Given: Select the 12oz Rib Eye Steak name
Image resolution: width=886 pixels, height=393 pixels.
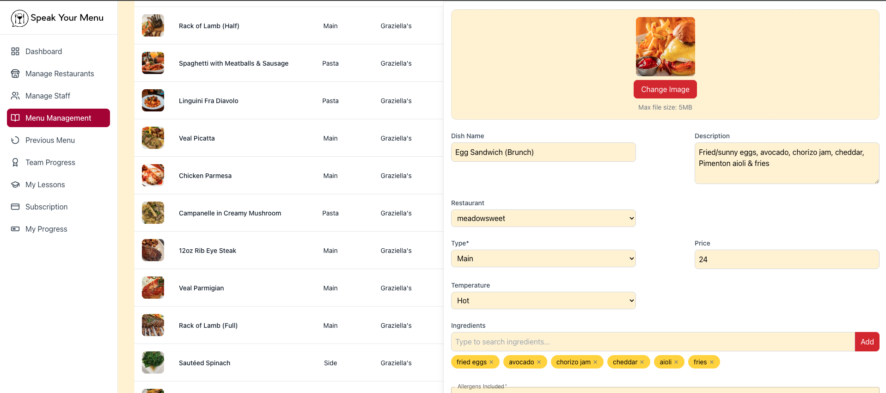Looking at the screenshot, I should pos(208,251).
